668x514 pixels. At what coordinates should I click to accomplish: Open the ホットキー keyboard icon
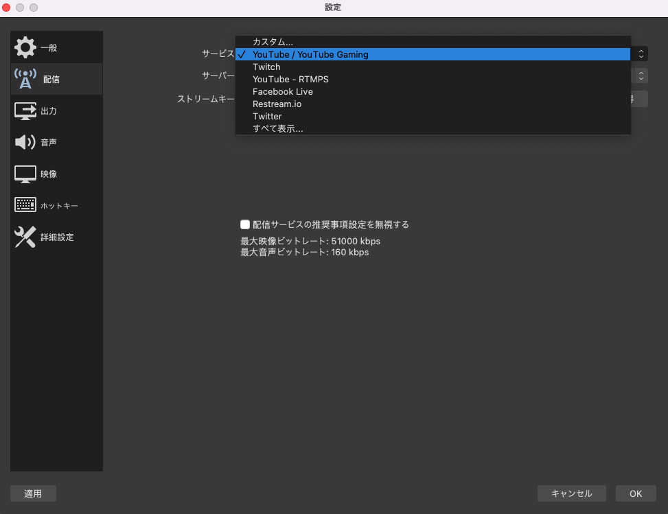coord(25,205)
